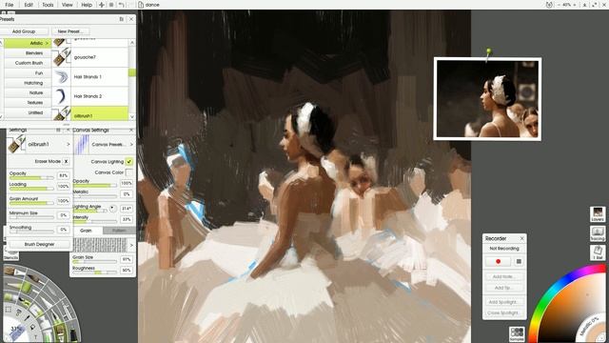Start recording with red record button
Image resolution: width=609 pixels, height=343 pixels.
[x=498, y=261]
